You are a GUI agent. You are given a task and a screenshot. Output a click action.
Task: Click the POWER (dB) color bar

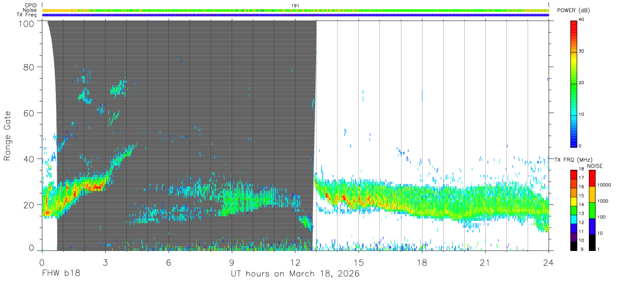(x=573, y=83)
